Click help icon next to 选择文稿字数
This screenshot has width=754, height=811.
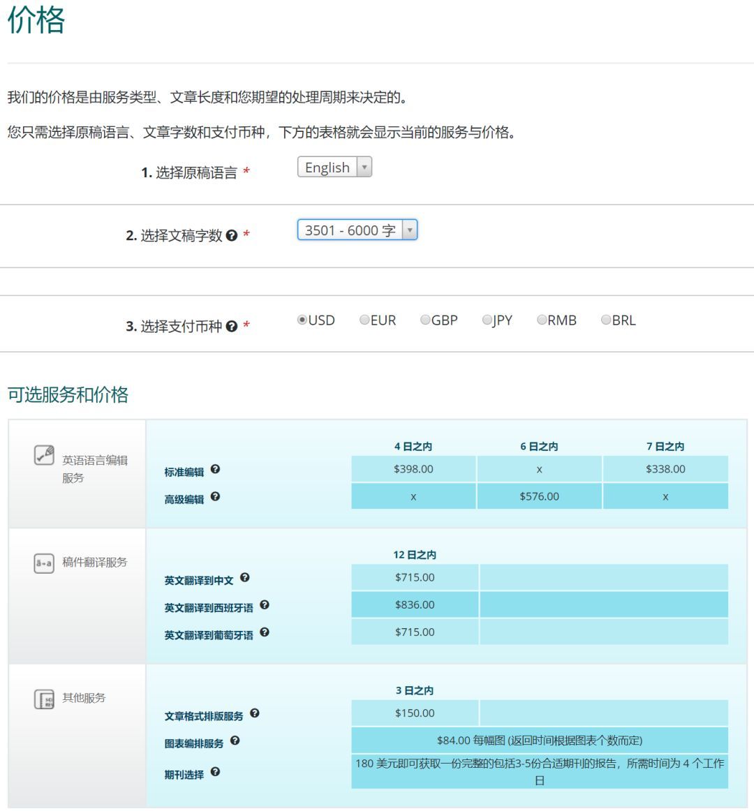click(232, 236)
